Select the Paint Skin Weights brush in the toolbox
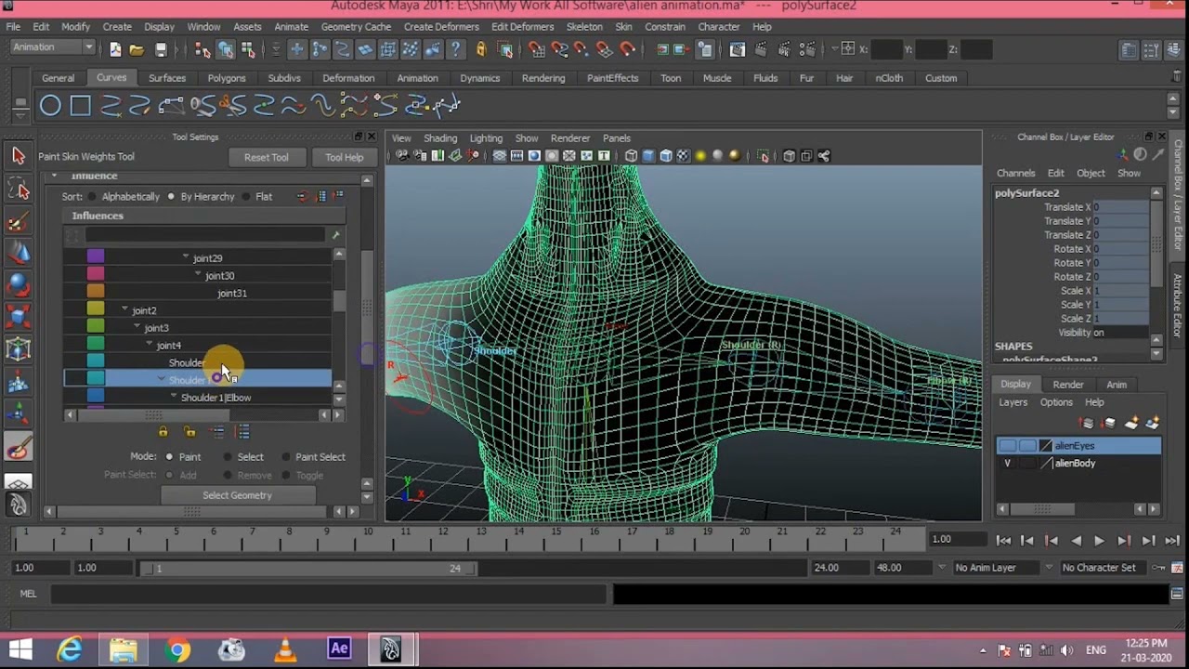Screen dimensions: 1189x669 [x=18, y=447]
